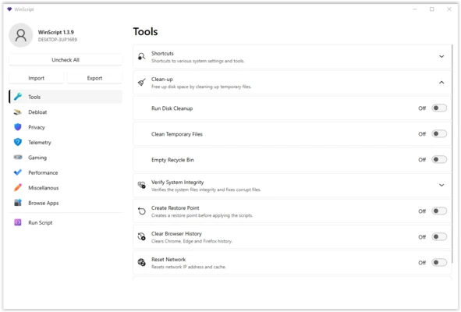Image resolution: width=461 pixels, height=312 pixels.
Task: Toggle Empty Recycle Bin on
Action: point(439,160)
